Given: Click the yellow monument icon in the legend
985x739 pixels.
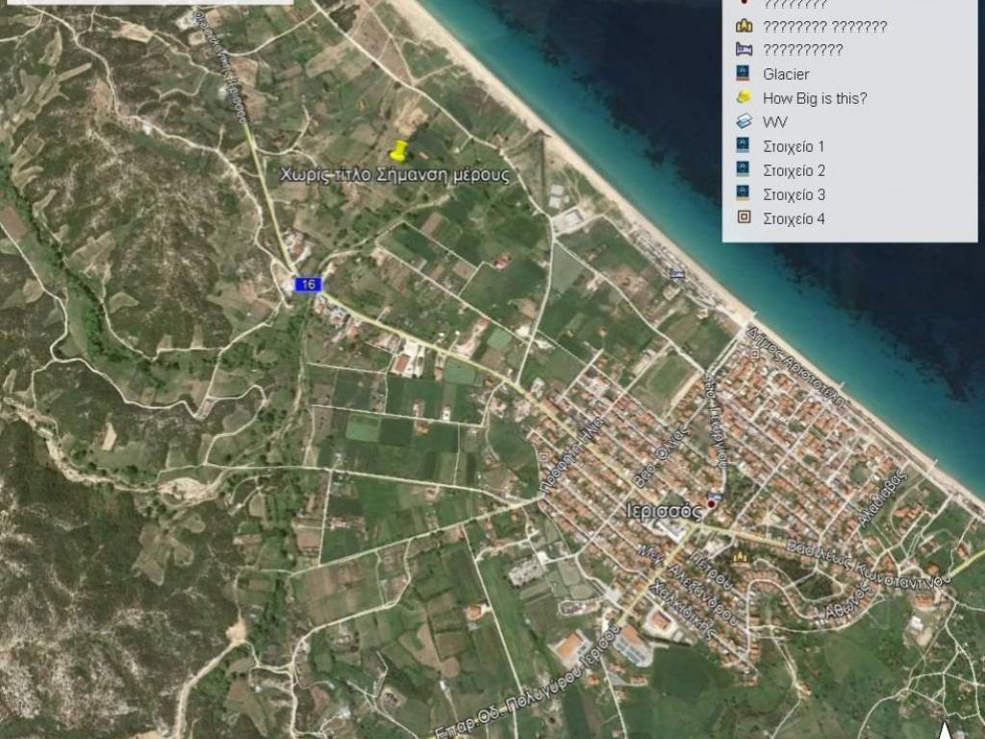Looking at the screenshot, I should tap(744, 26).
